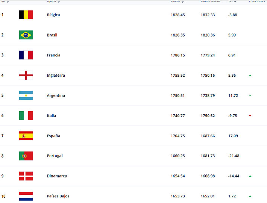The width and height of the screenshot is (267, 203).
Task: Click the Netherlands flag icon
Action: pos(26,196)
